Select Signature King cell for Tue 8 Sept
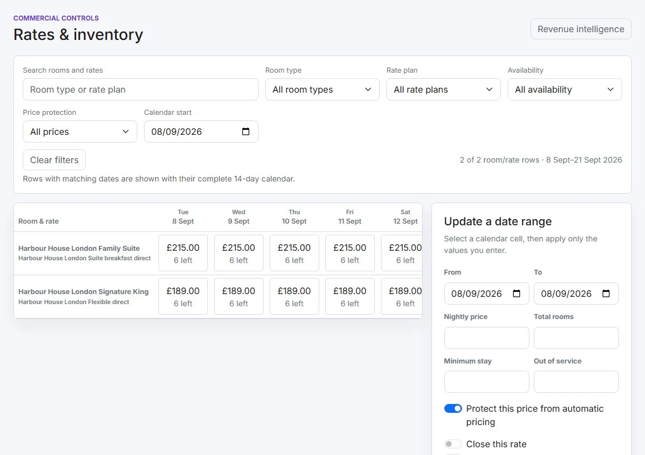 (x=183, y=296)
